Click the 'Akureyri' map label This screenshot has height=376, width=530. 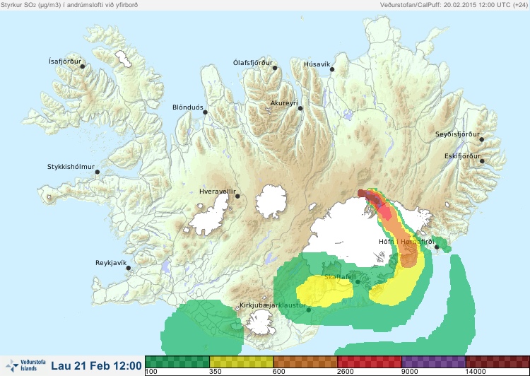pos(284,103)
